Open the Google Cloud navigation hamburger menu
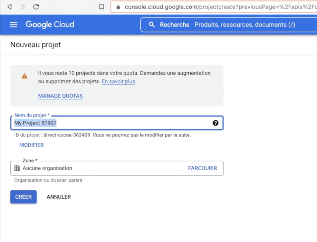 coord(13,24)
